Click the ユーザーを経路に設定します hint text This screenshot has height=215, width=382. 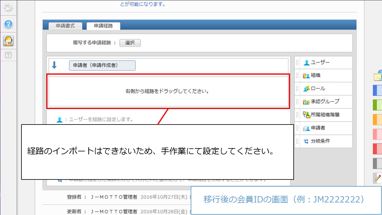(101, 119)
